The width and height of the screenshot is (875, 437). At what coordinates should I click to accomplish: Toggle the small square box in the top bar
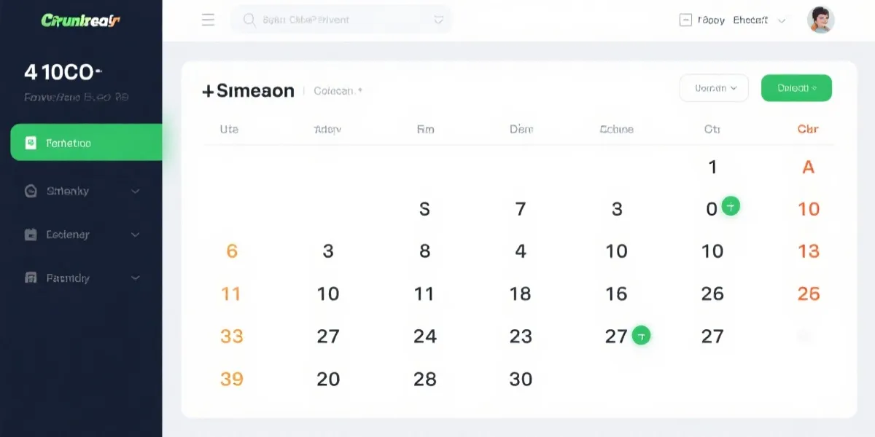click(x=685, y=20)
